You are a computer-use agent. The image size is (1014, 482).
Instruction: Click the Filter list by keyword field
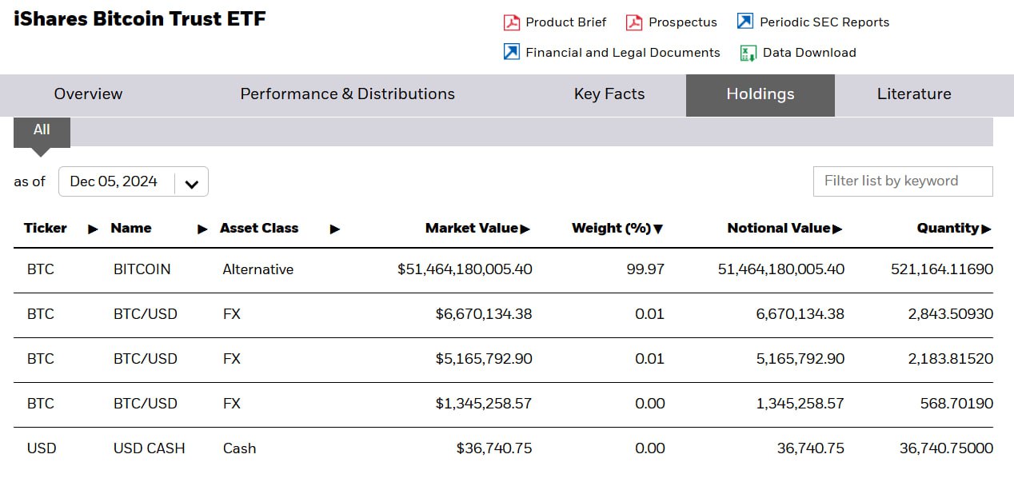click(902, 181)
